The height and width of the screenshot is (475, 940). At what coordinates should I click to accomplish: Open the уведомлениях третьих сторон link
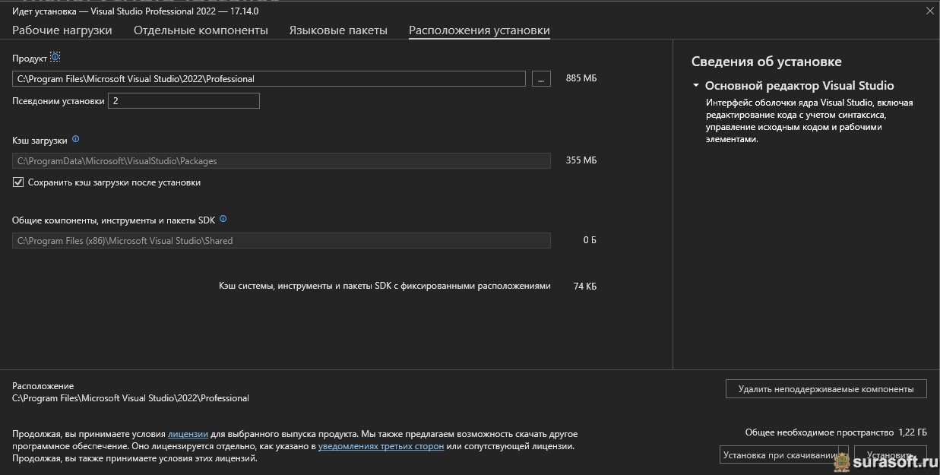pyautogui.click(x=381, y=446)
